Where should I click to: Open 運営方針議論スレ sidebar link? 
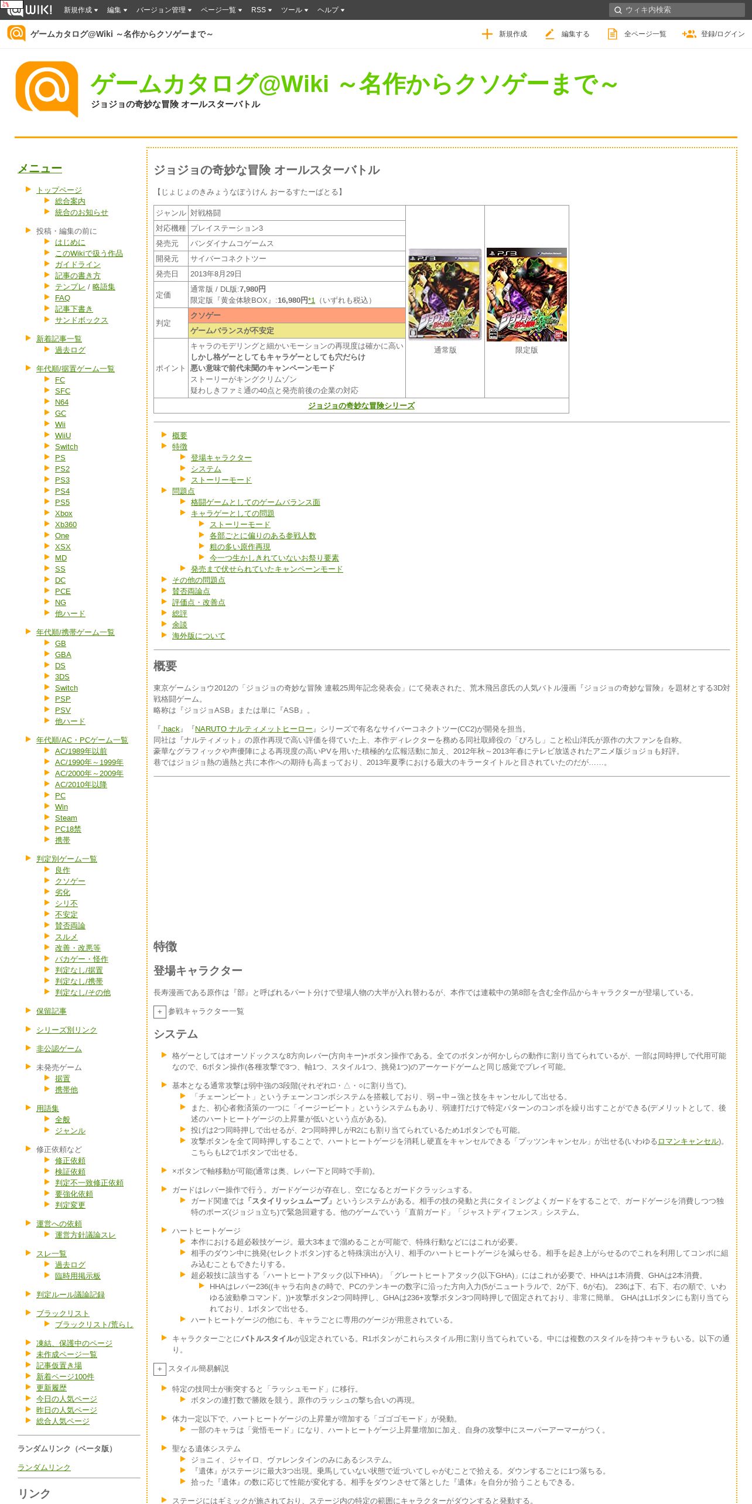86,1235
